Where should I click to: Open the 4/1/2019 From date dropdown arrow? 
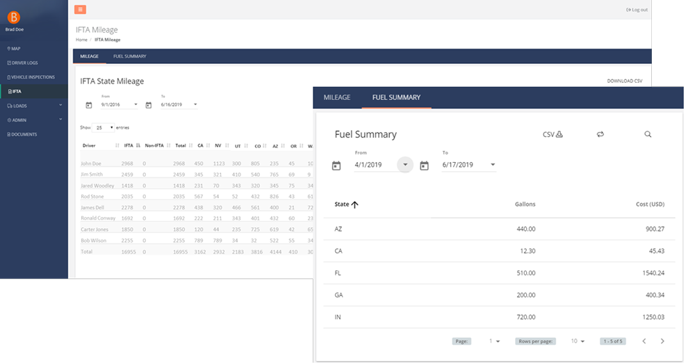click(x=405, y=165)
